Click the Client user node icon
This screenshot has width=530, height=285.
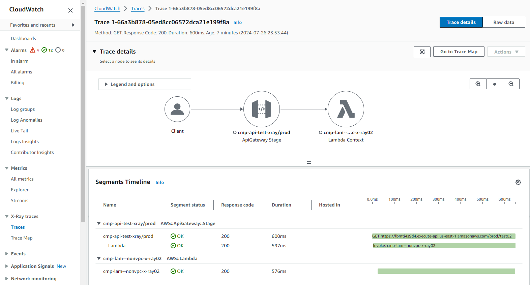(177, 109)
